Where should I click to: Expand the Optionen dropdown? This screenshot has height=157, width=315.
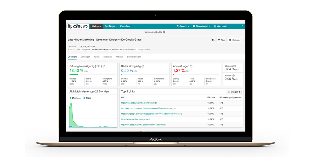click(236, 40)
